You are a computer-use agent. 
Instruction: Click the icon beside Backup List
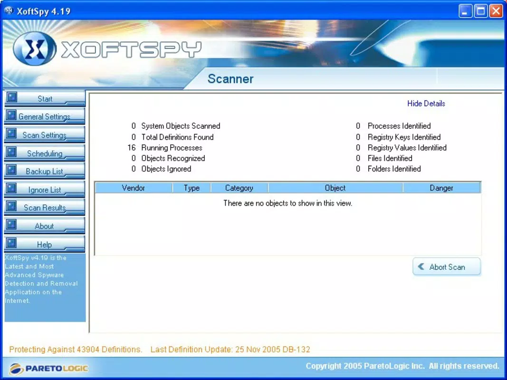tap(12, 170)
